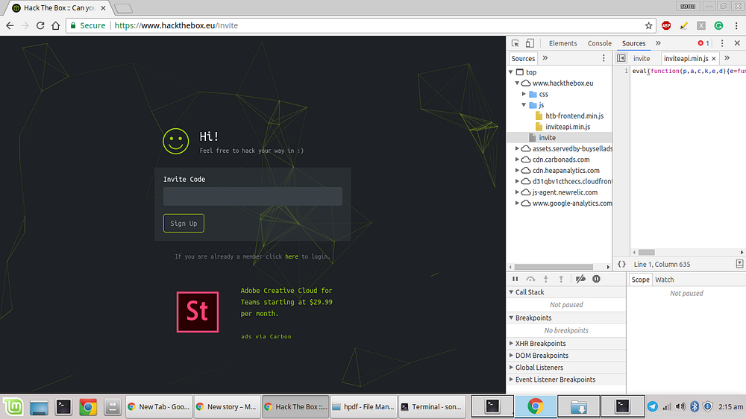
Task: Bookmark this page with the star icon
Action: tap(648, 25)
